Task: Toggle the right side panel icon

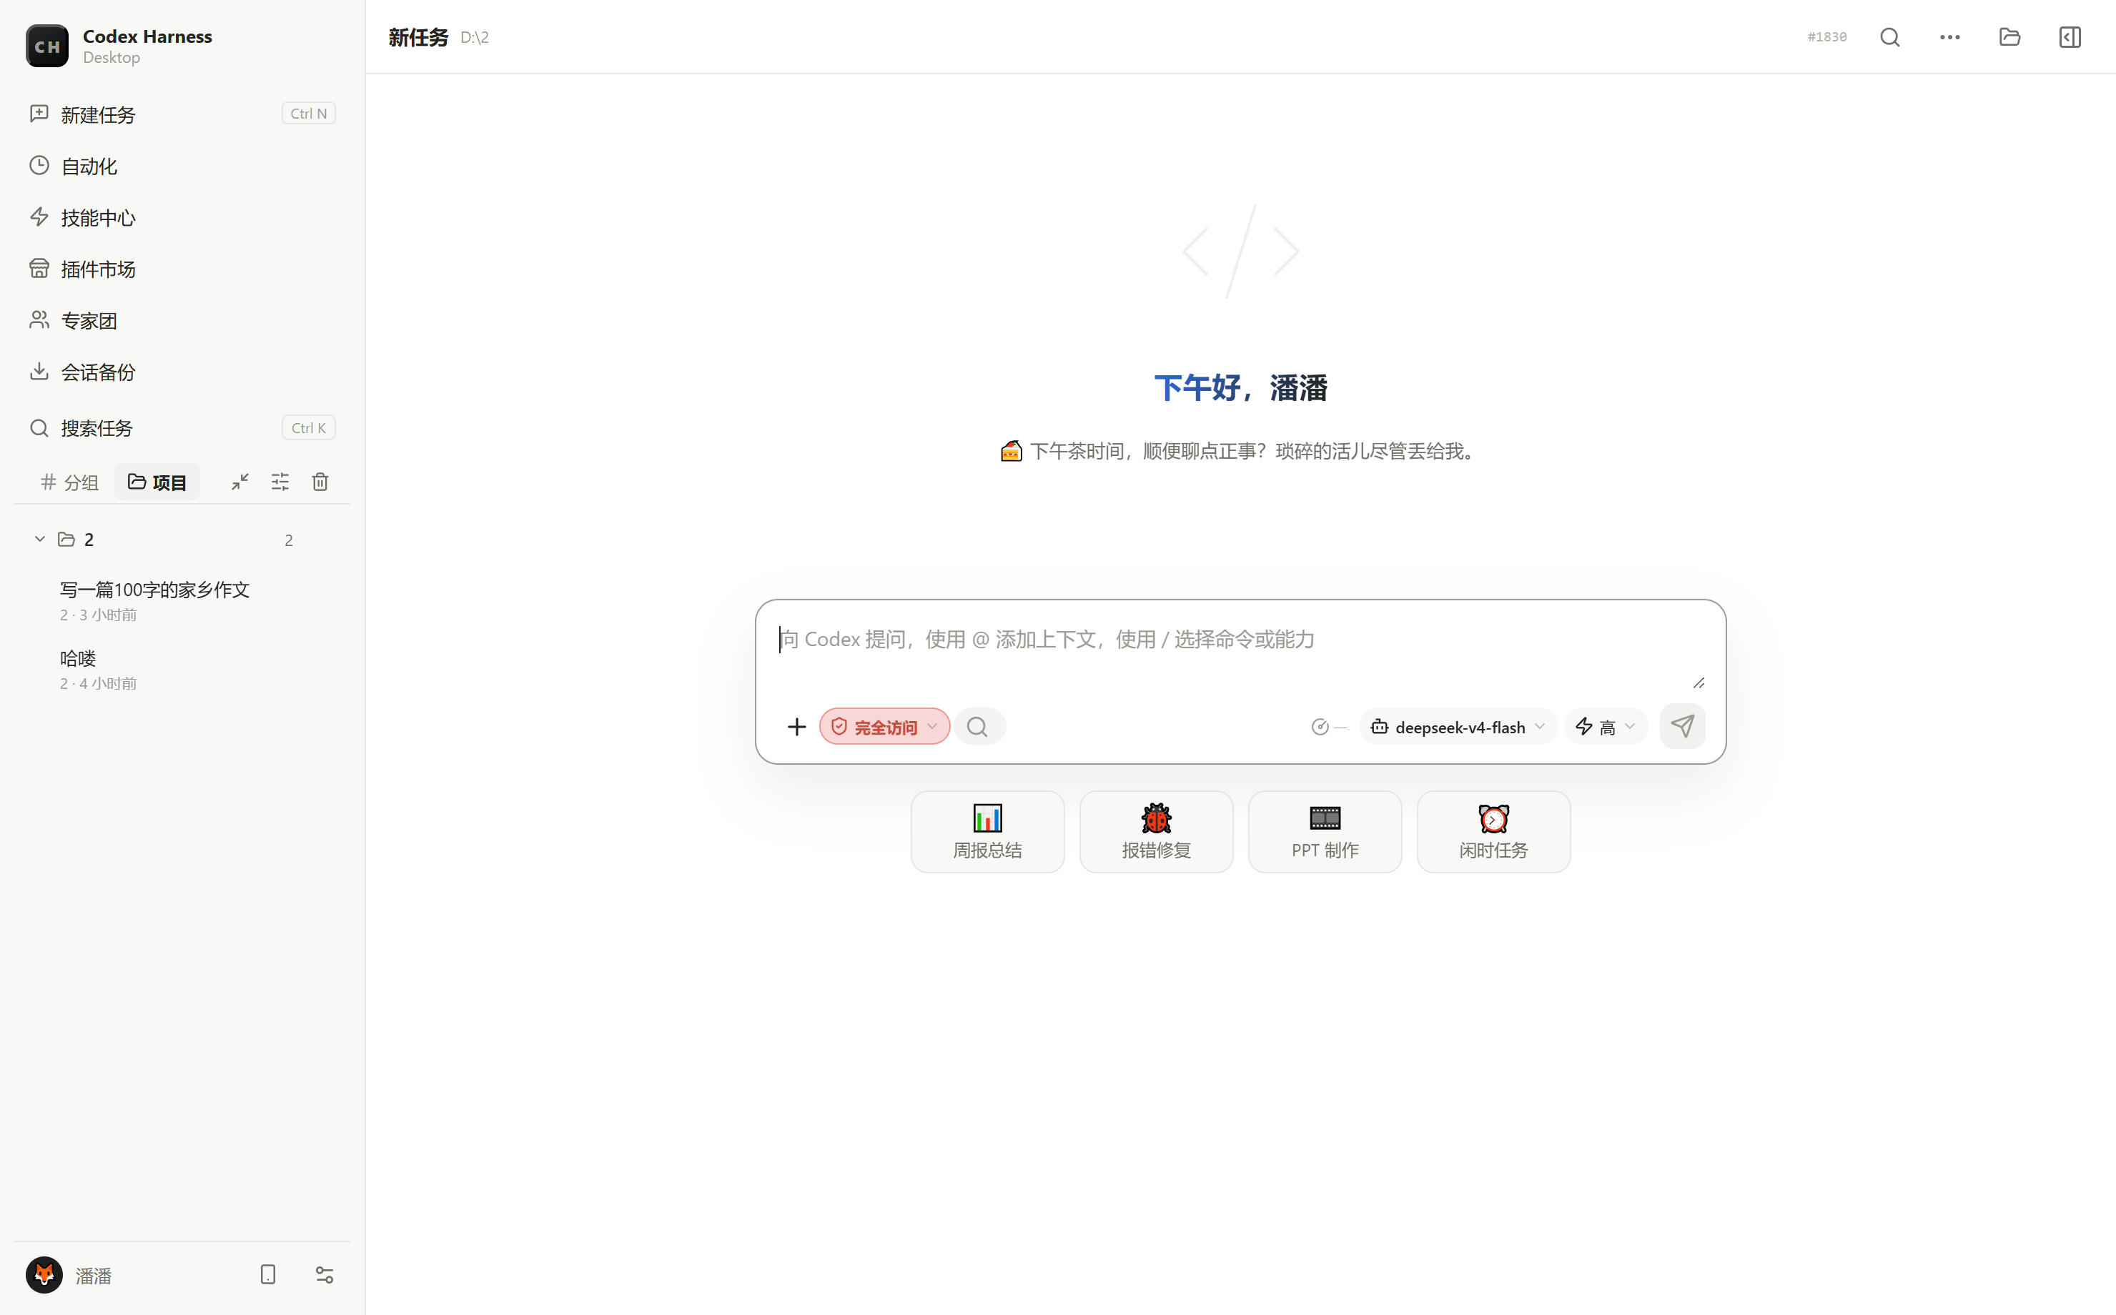Action: [x=2070, y=37]
